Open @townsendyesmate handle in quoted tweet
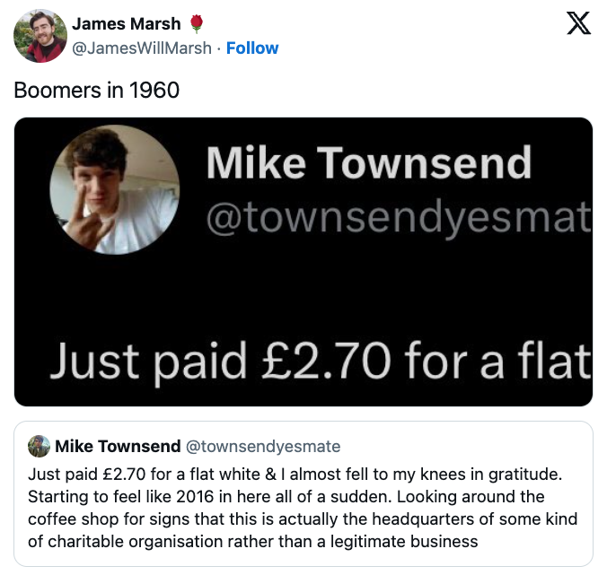 pos(263,447)
